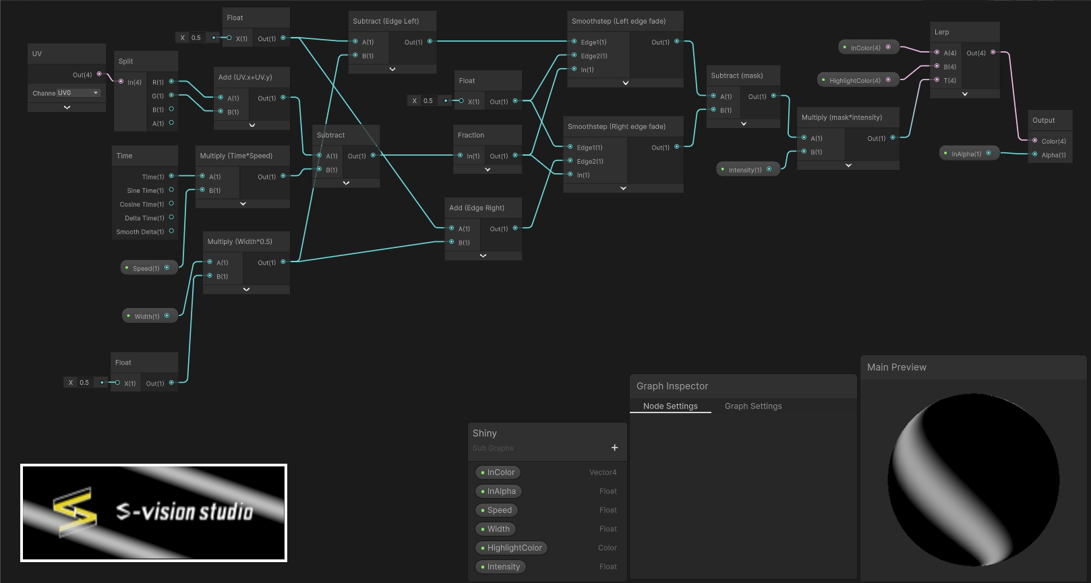Click the Cosine Time(1) port on Time node

(x=172, y=204)
